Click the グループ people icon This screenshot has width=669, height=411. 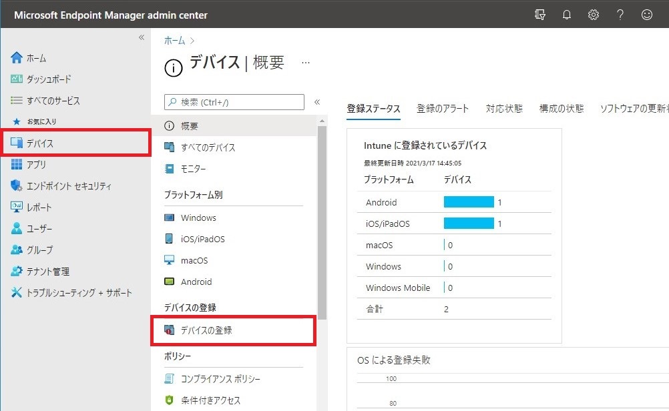click(x=16, y=250)
